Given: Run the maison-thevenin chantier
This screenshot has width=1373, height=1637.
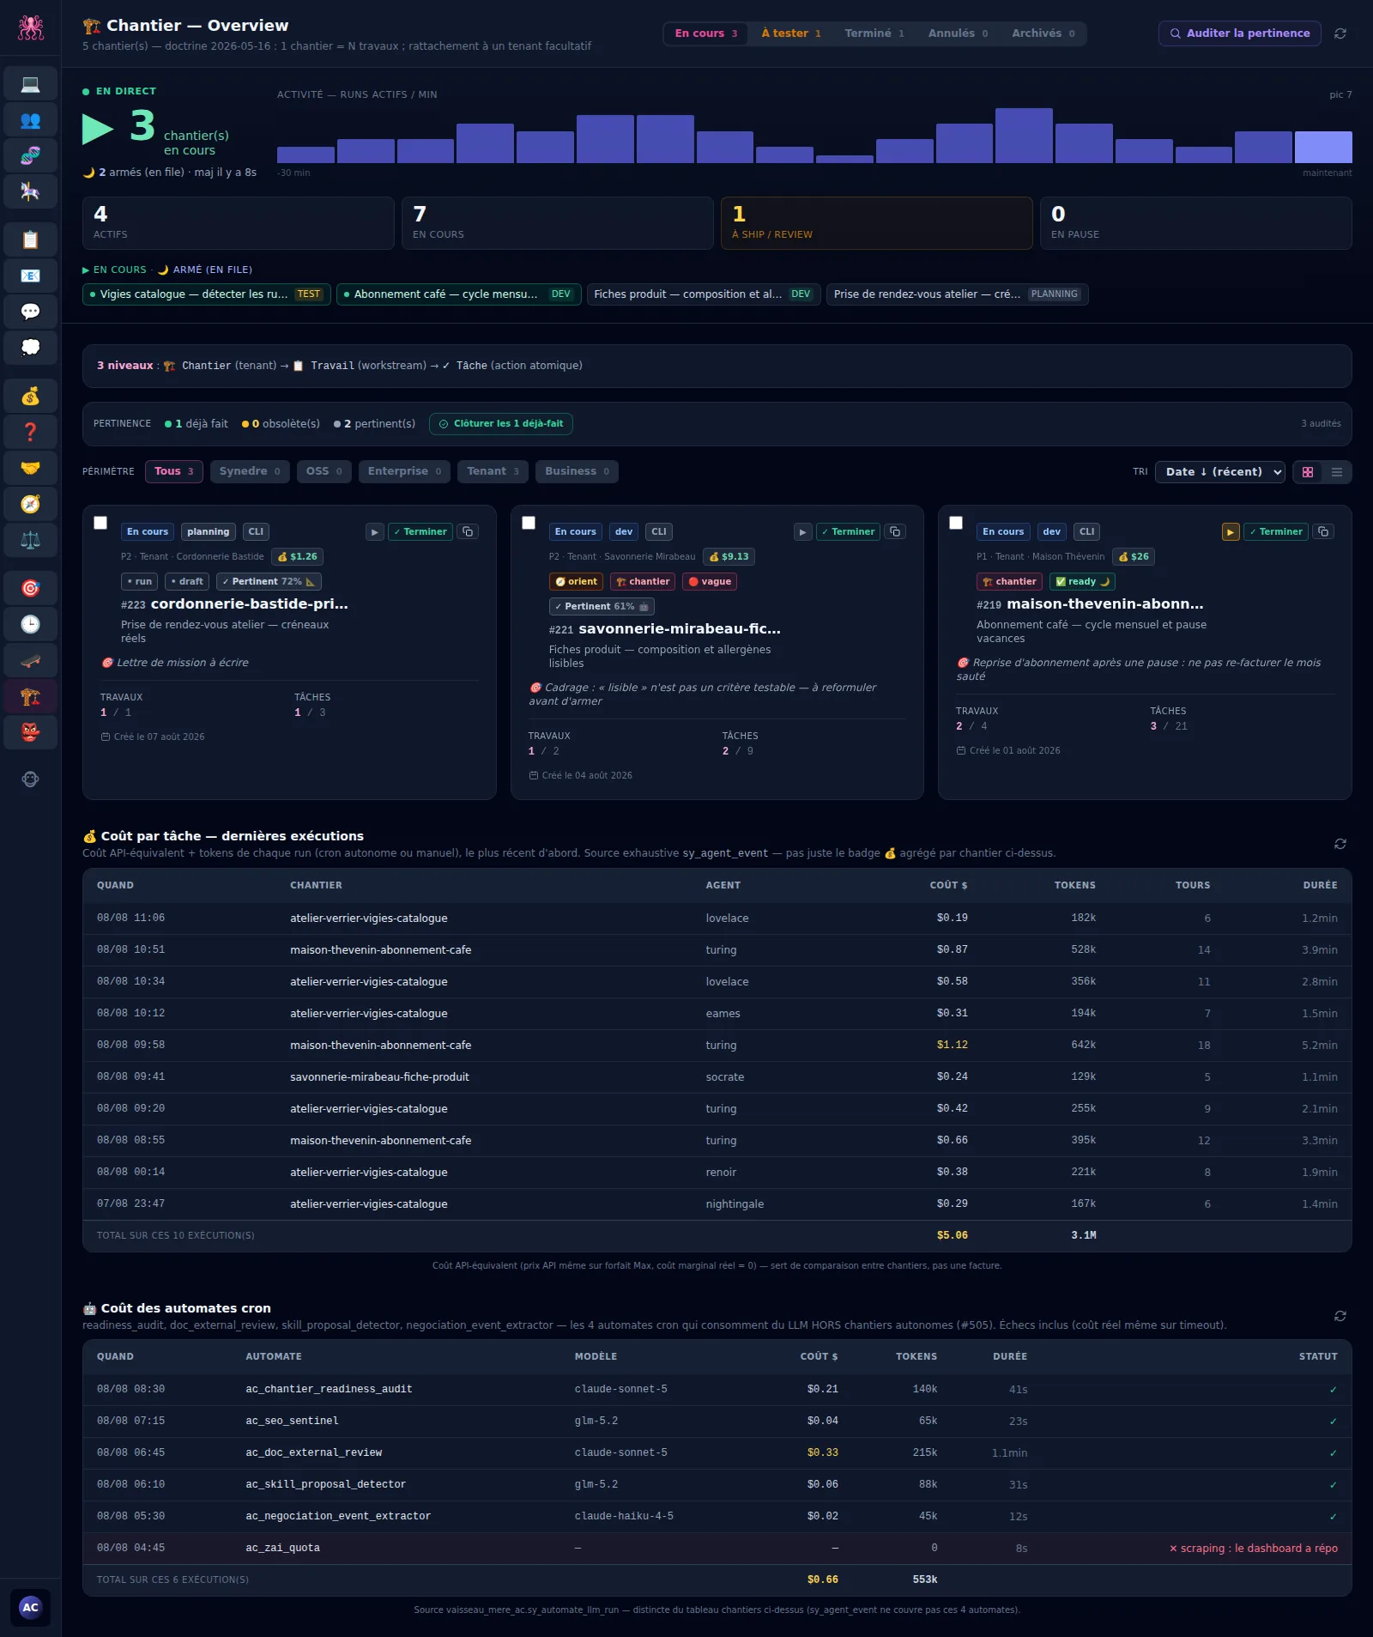Looking at the screenshot, I should [1231, 532].
